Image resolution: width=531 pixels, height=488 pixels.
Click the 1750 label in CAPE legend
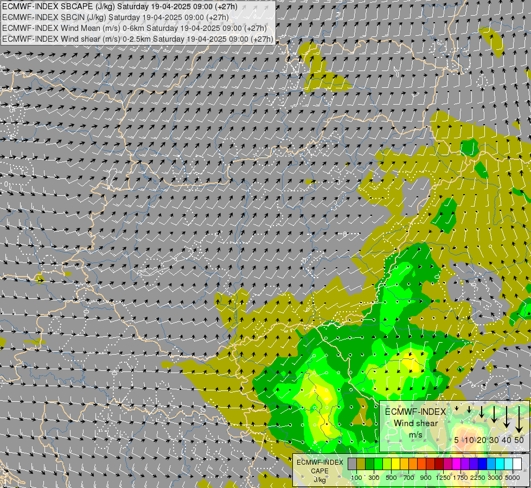pyautogui.click(x=460, y=478)
